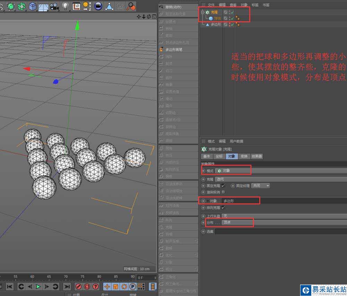
Task: Collapse the 克隆 tree node in object manager
Action: (x=203, y=12)
